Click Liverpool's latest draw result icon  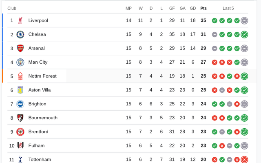point(244,21)
